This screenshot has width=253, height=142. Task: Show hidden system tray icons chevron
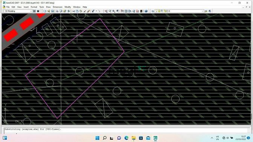(x=212, y=138)
